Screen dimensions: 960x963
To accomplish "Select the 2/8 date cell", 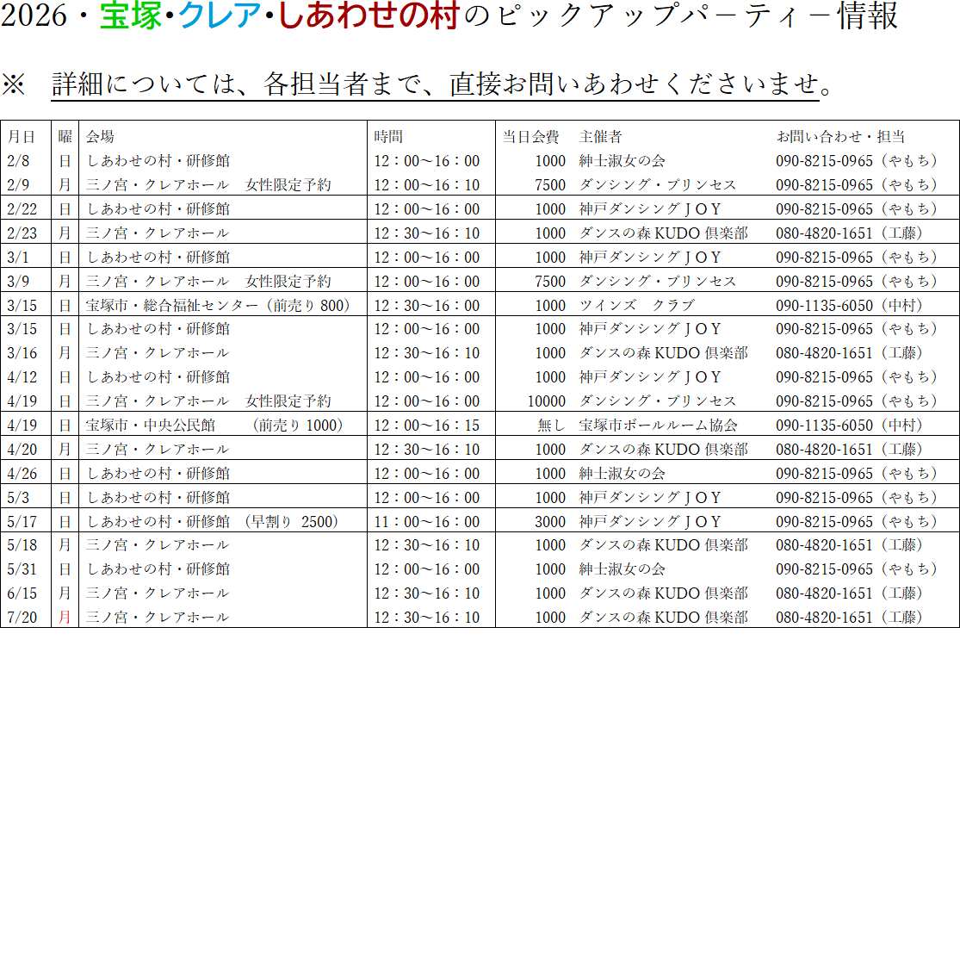I will [x=18, y=161].
